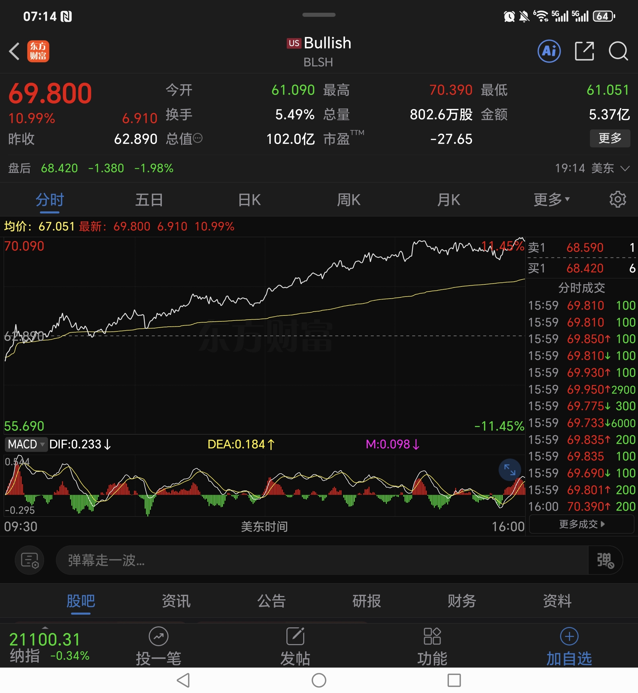The width and height of the screenshot is (638, 693).
Task: Tap the back arrow icon
Action: coord(14,51)
